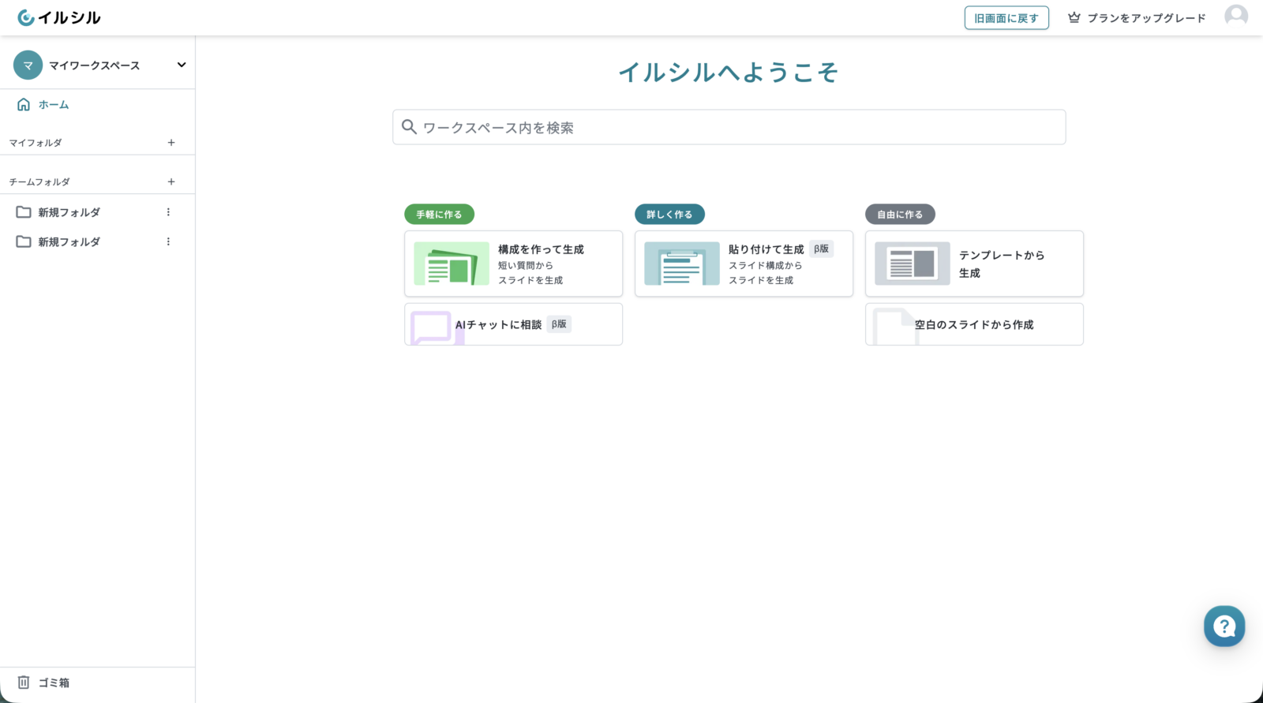Open options menu for second 新規フォルダ
Viewport: 1263px width, 703px height.
(168, 241)
